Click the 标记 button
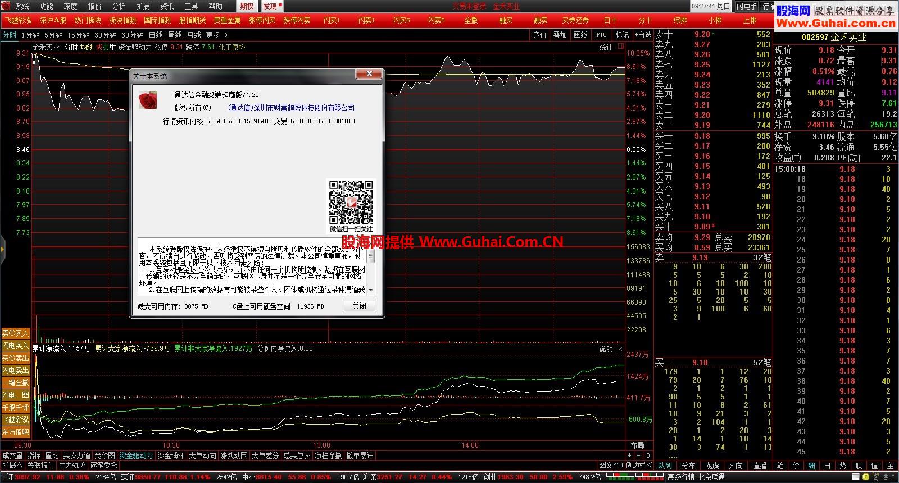 [x=622, y=35]
